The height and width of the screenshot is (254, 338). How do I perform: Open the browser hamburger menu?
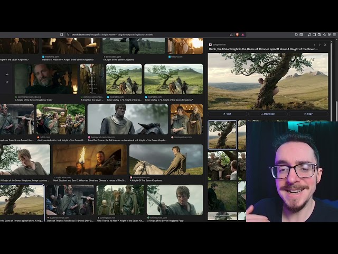coord(334,34)
